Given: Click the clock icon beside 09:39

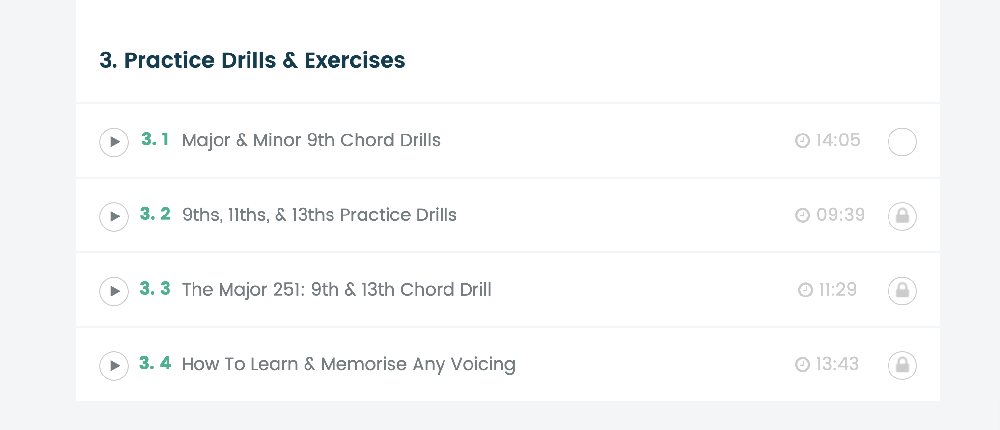Looking at the screenshot, I should pos(803,215).
